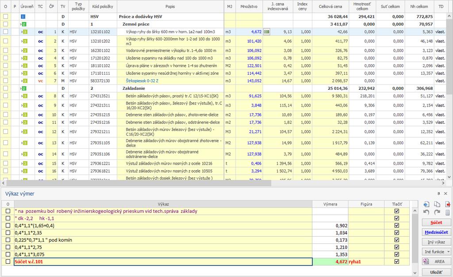Click the Výkaz výmer scroll down arrow
Image resolution: width=453 pixels, height=277 pixels.
(x=415, y=273)
